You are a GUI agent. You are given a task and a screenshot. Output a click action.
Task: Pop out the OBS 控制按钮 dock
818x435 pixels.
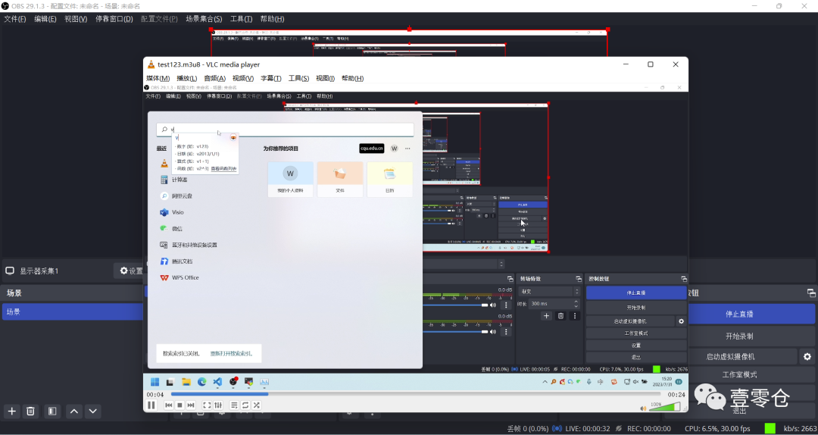811,293
